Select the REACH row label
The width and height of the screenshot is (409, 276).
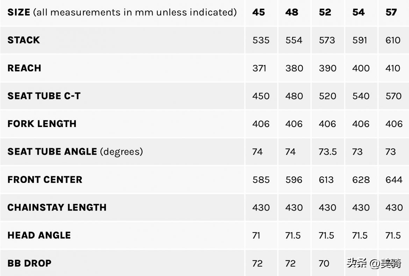point(24,68)
